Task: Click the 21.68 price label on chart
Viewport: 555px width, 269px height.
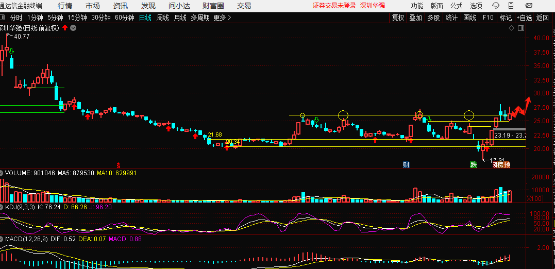Action: (x=215, y=135)
